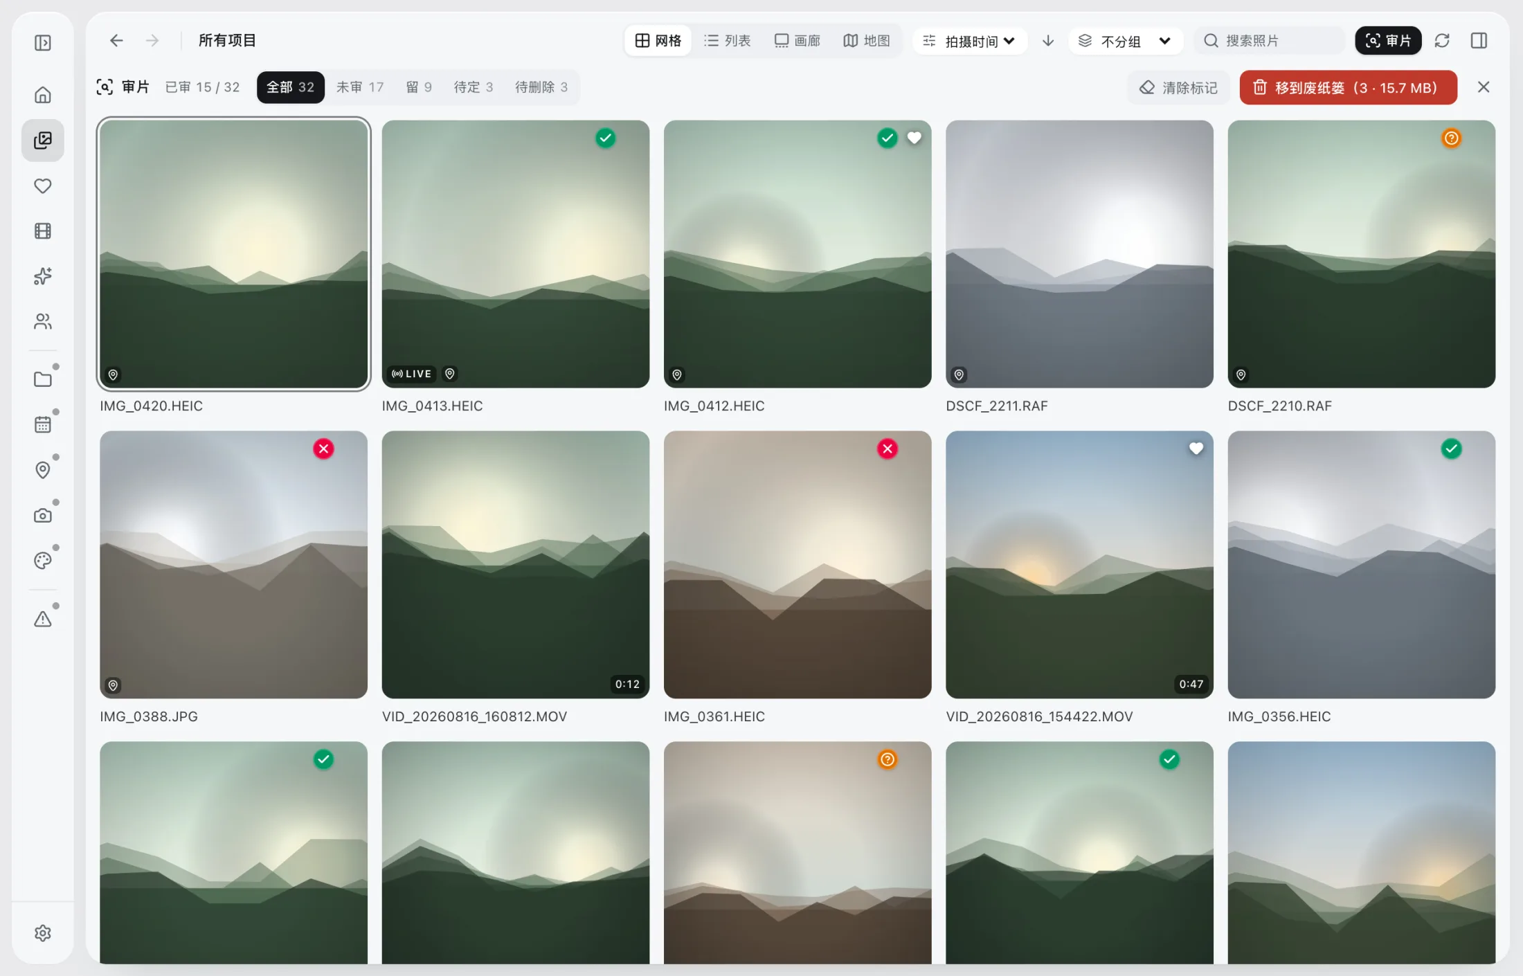Switch to 列表 list view

(727, 40)
